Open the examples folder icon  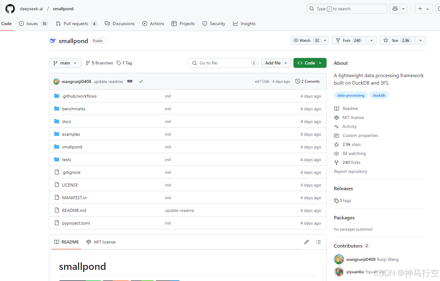coord(57,134)
